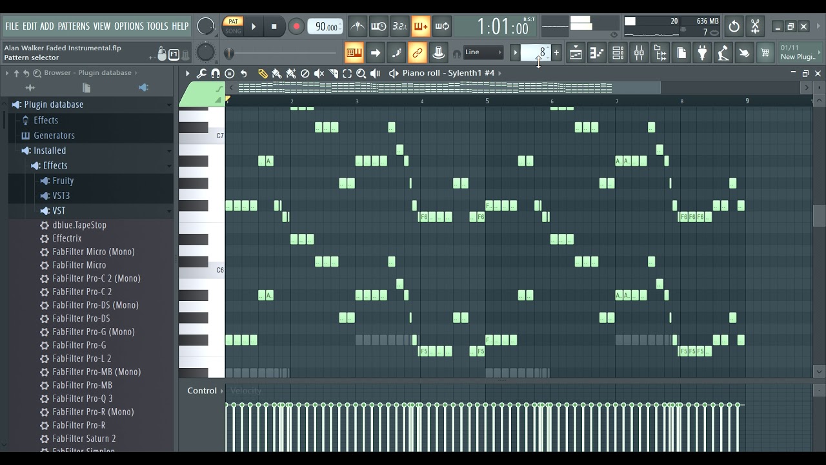Open the HELP menu
This screenshot has width=826, height=465.
point(180,26)
